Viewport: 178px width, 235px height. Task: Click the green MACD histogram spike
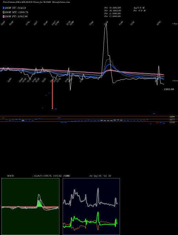click(x=39, y=204)
